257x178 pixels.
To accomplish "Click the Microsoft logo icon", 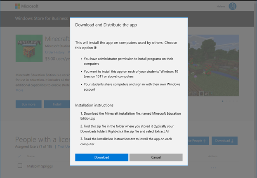I will coord(18,6).
